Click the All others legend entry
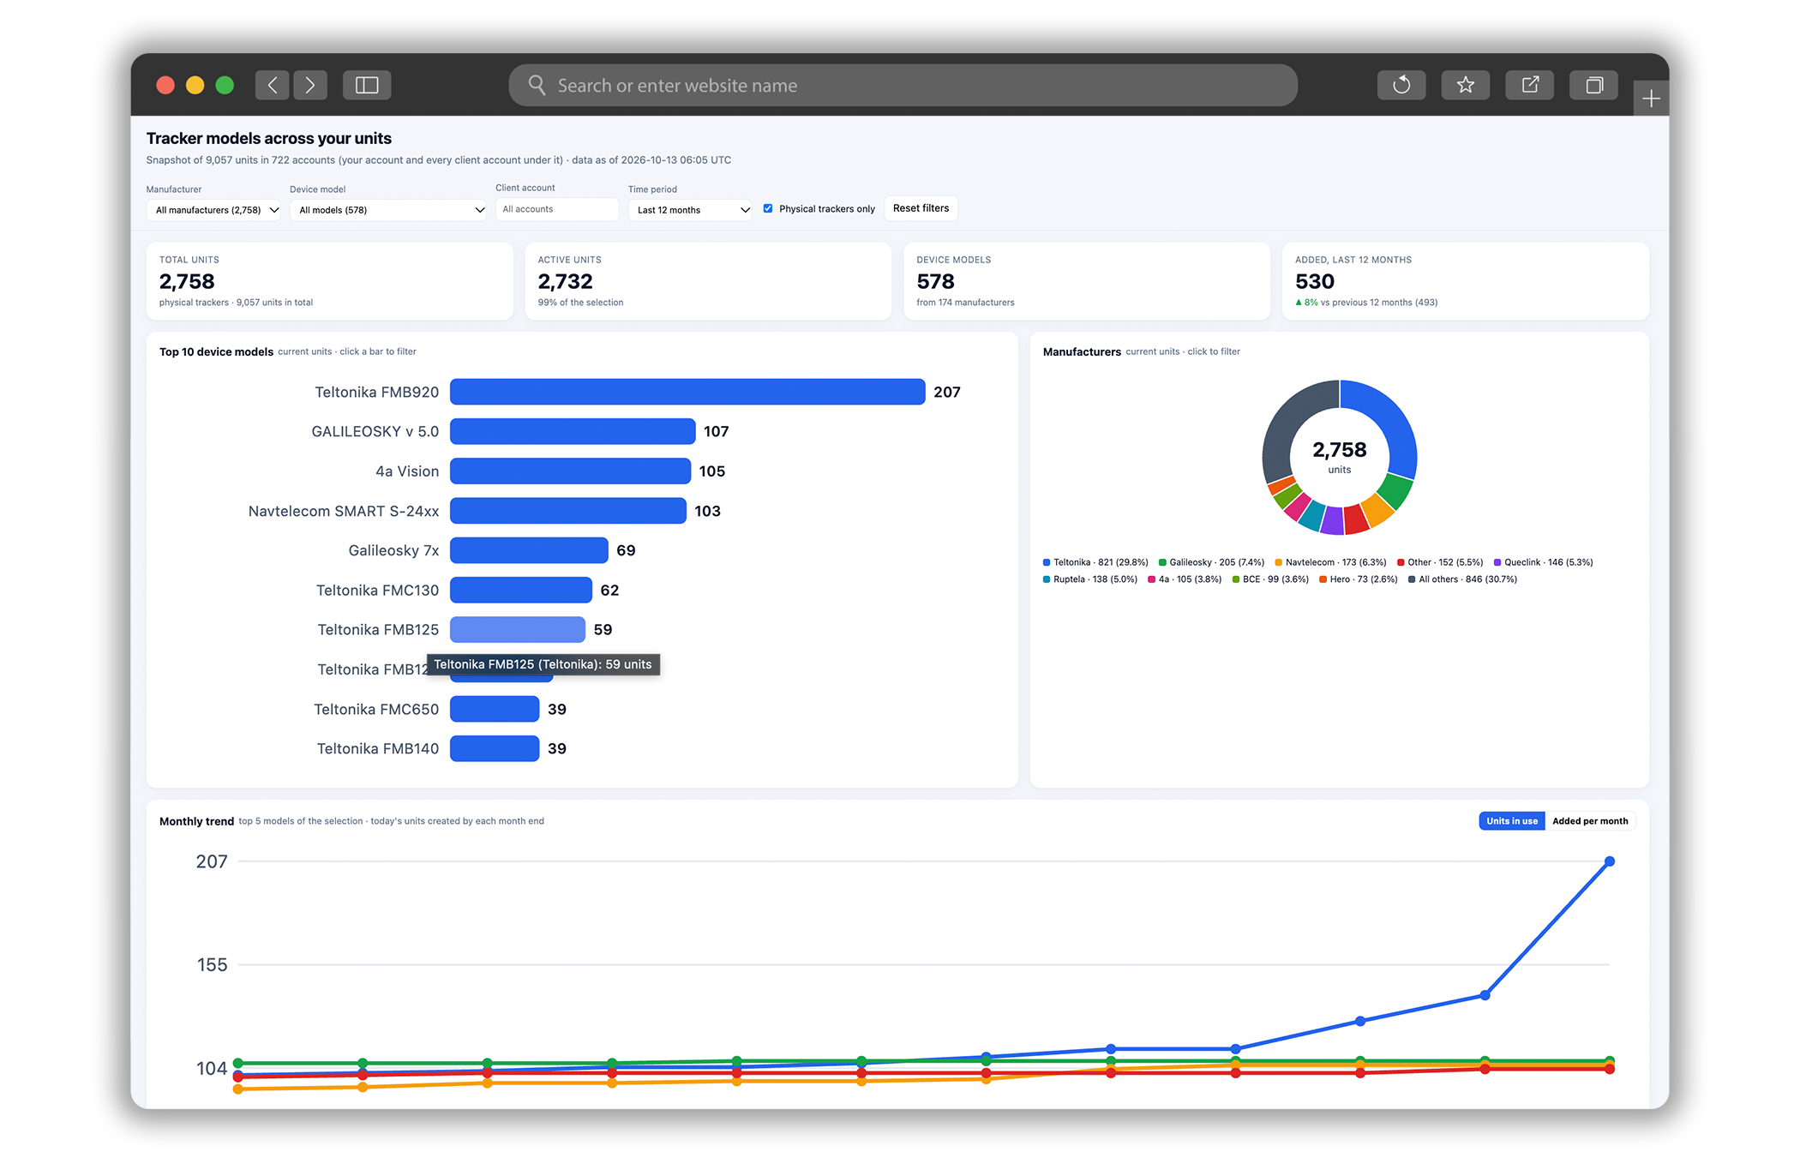 [1462, 579]
